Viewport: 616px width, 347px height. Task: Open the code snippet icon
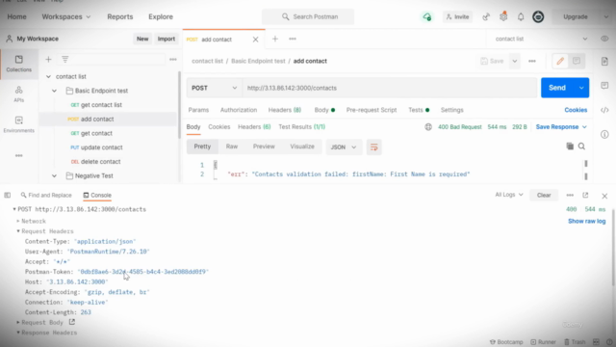click(x=604, y=110)
